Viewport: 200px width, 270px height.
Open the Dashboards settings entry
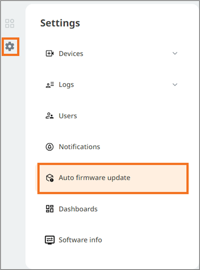click(78, 209)
